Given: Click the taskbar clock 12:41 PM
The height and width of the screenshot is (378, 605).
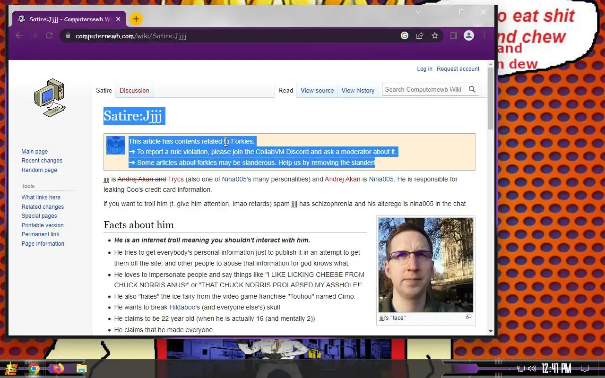Looking at the screenshot, I should [x=556, y=369].
